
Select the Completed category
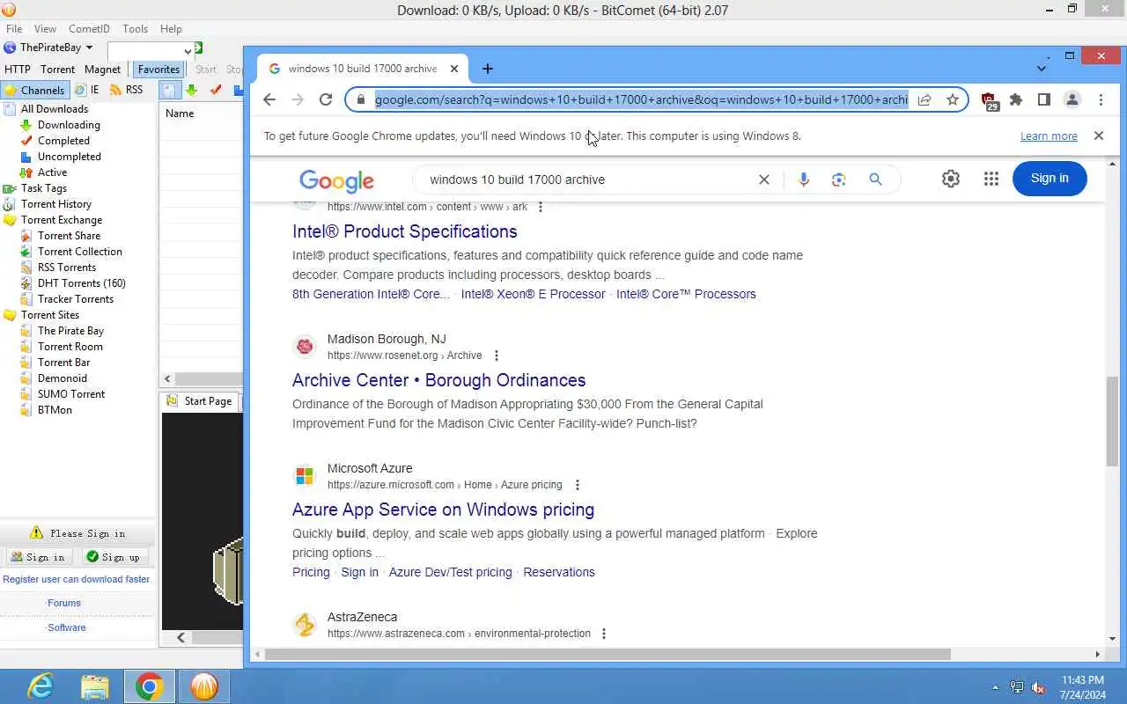(x=63, y=141)
